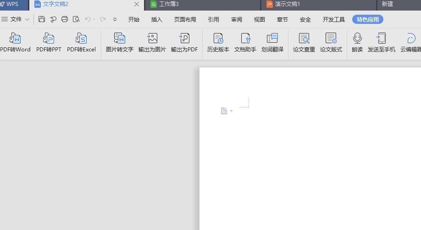The image size is (421, 230).
Task: Click the print icon in quick toolbar
Action: [65, 19]
